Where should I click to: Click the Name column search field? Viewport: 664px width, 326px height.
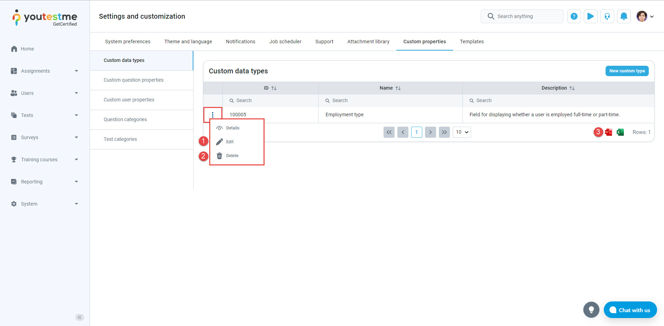click(390, 100)
